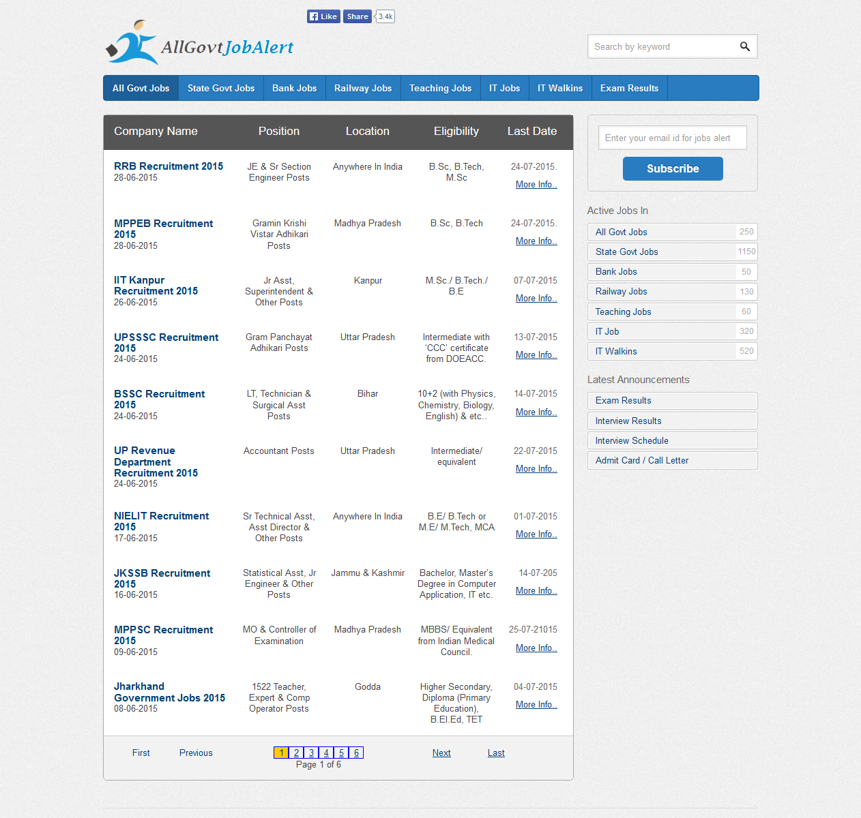The height and width of the screenshot is (818, 861).
Task: Click the Next pagination link
Action: [x=441, y=753]
